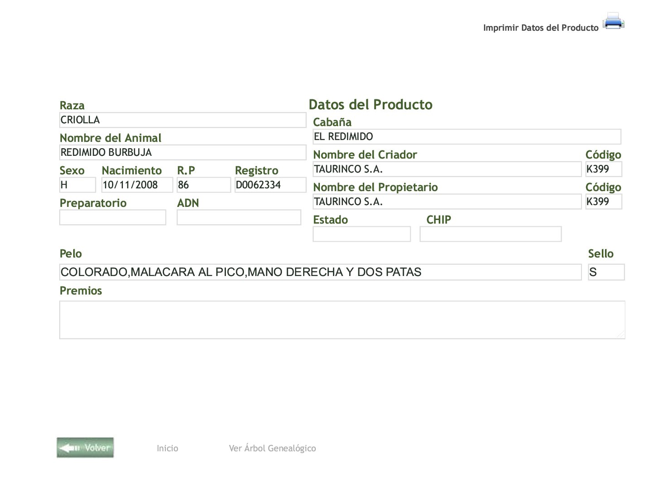This screenshot has width=661, height=496.
Task: Click the empty ADN field
Action: pyautogui.click(x=239, y=217)
